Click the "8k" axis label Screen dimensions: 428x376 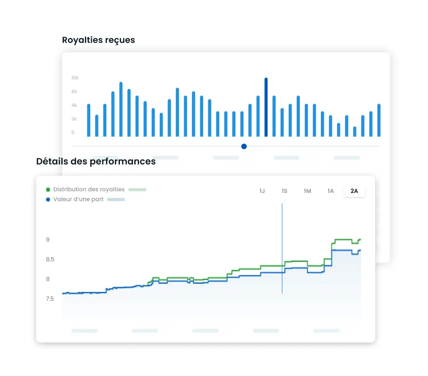[74, 92]
